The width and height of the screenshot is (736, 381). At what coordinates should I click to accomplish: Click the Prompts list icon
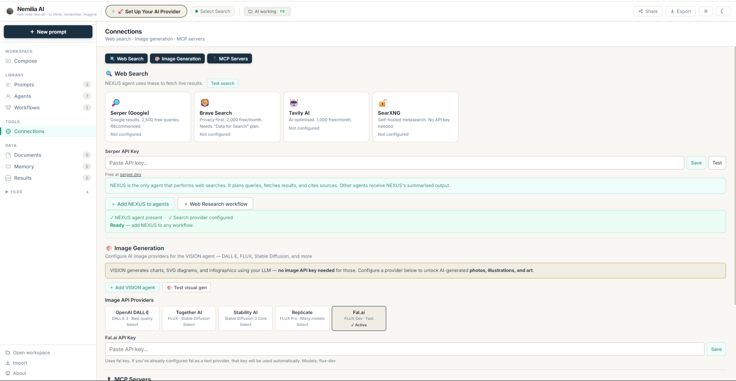pyautogui.click(x=8, y=85)
